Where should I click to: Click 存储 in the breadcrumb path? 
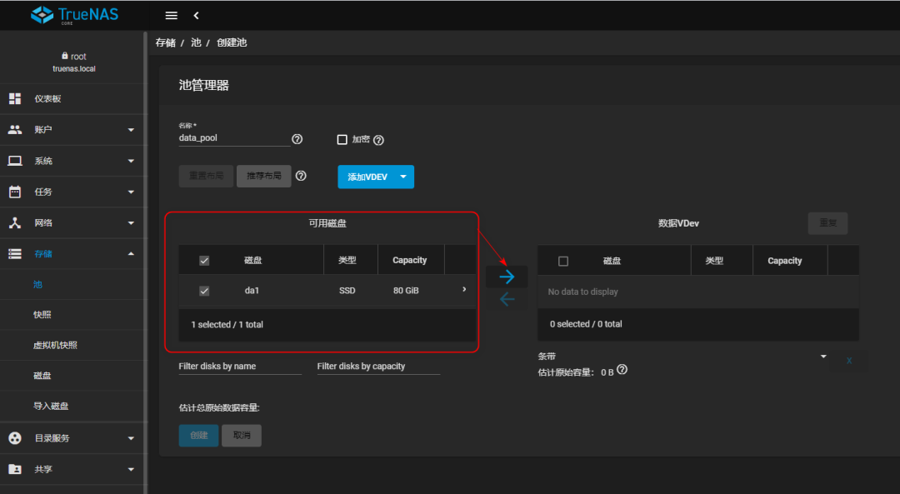tap(167, 42)
